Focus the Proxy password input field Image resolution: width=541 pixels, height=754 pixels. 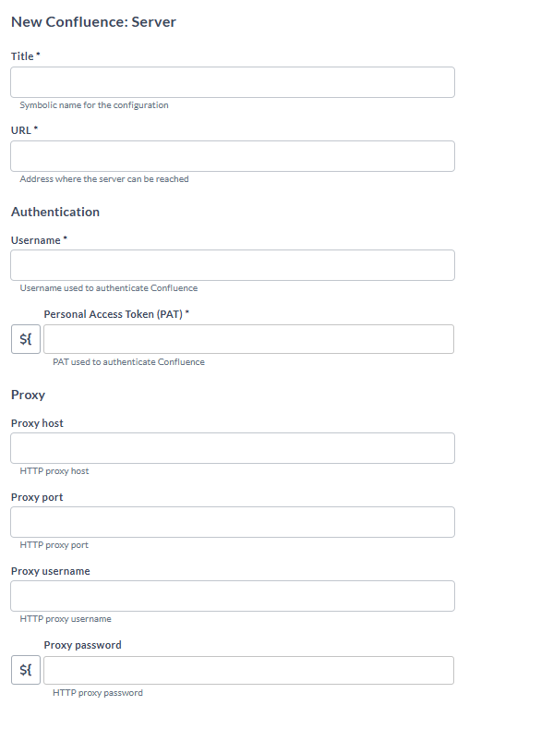(249, 670)
